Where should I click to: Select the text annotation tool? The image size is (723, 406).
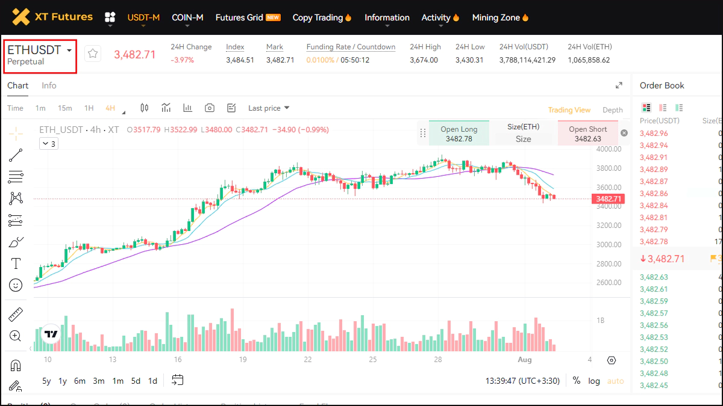pyautogui.click(x=16, y=263)
